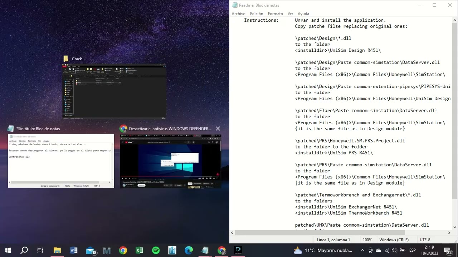Maximize the Readme Notepad window
Viewport: 458px width, 257px height.
pos(434,5)
